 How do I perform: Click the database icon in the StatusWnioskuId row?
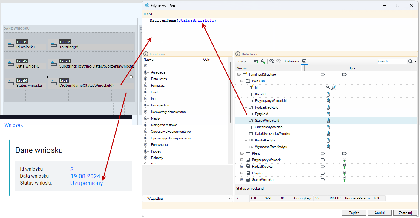click(x=328, y=121)
